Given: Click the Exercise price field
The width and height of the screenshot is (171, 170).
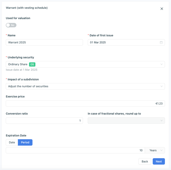Looking at the screenshot, I should coord(85,104).
